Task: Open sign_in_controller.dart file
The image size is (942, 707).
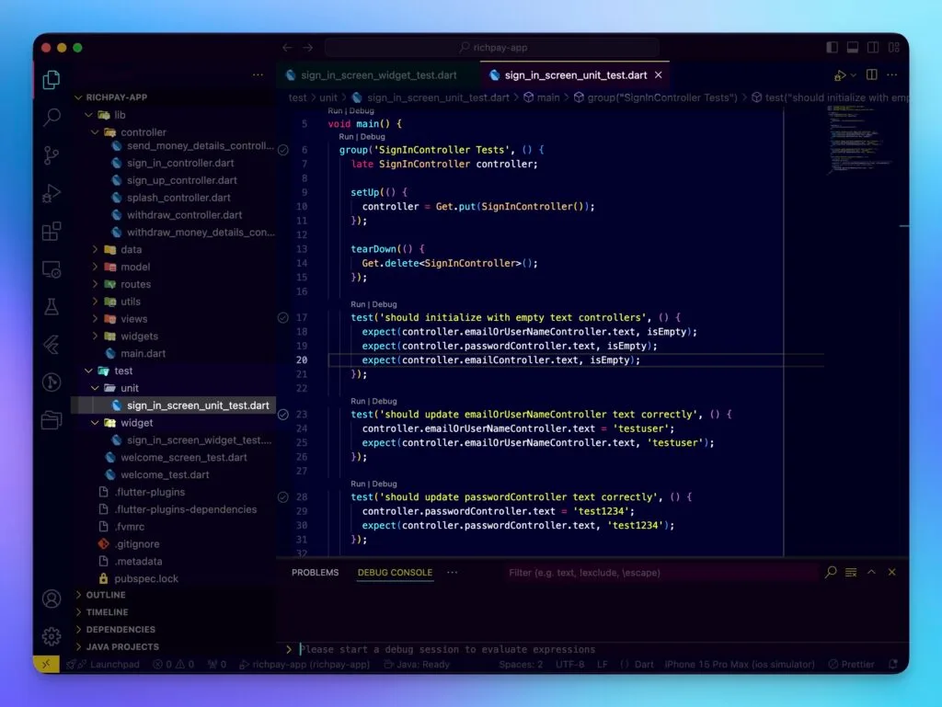Action: 173,163
